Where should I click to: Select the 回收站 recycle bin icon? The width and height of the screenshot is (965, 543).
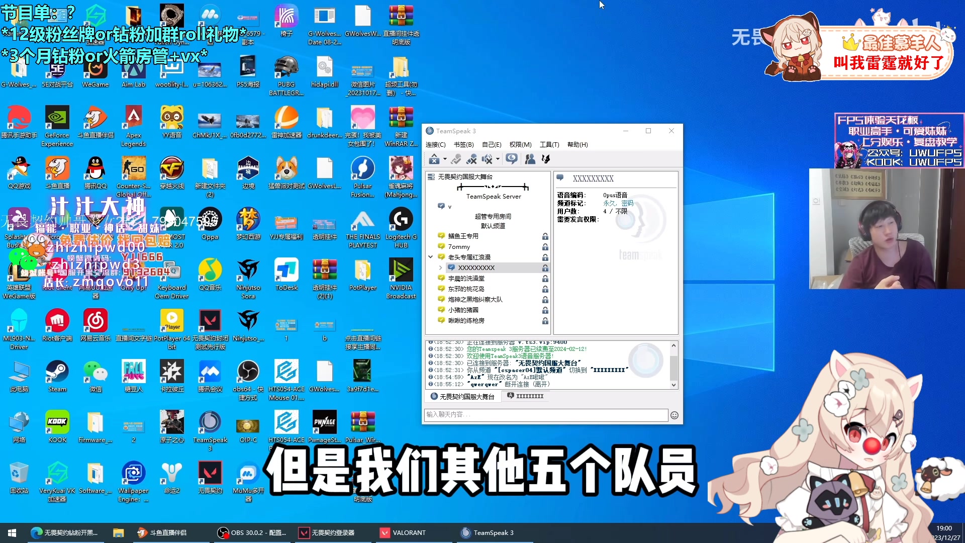coord(19,478)
